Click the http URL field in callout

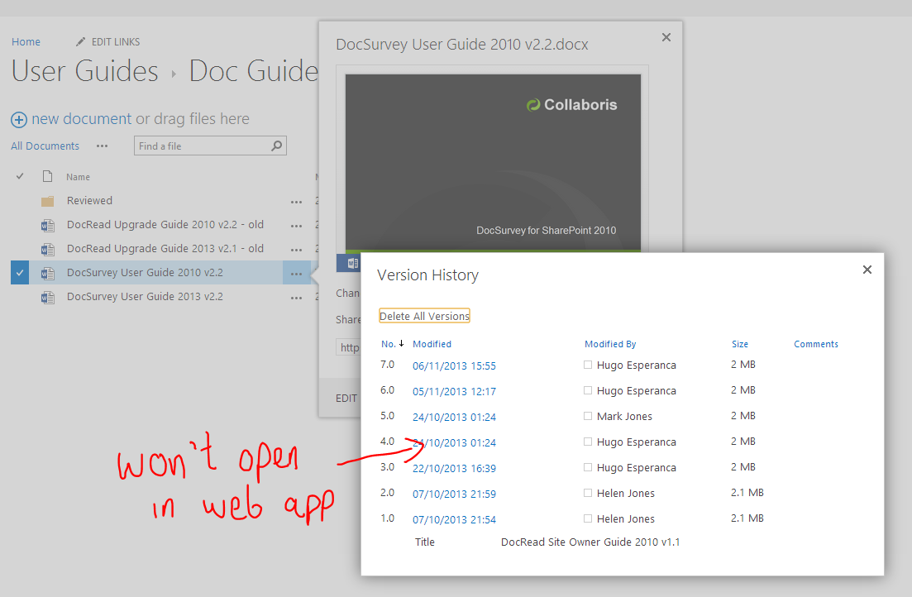tap(348, 347)
